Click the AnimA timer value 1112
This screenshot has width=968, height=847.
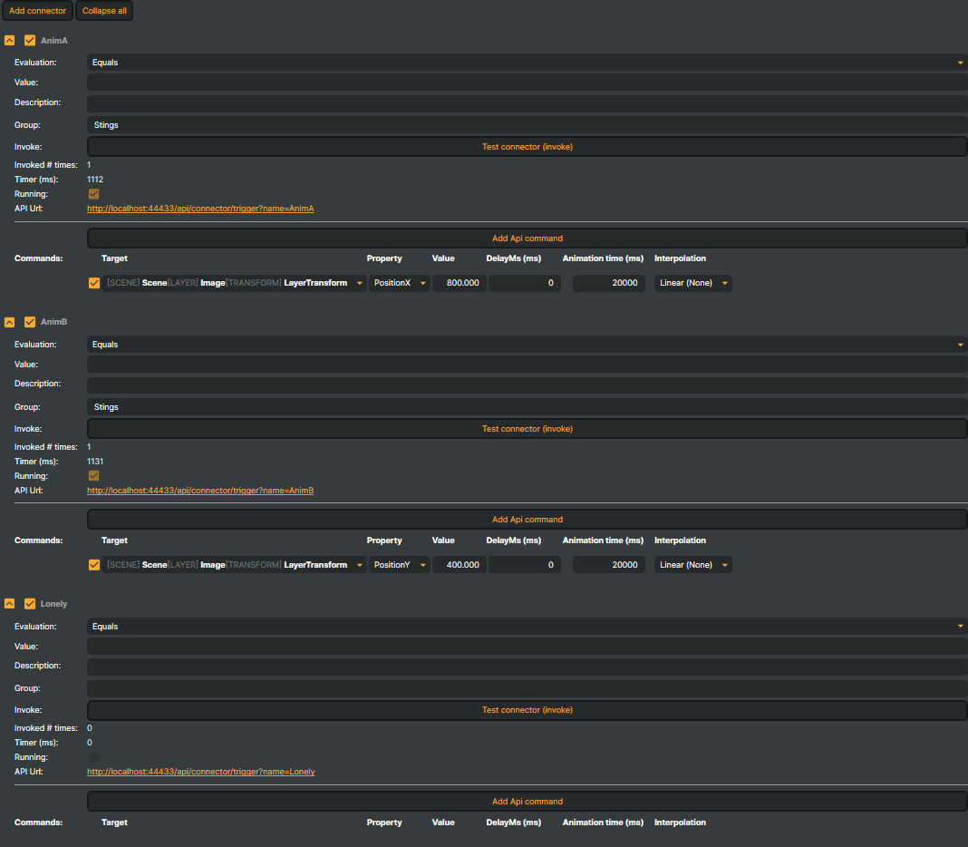coord(95,180)
